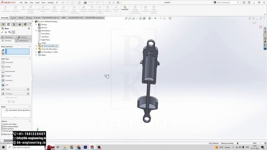The height and width of the screenshot is (150, 267).
Task: Open the DisplayManager sphere tab icon
Action: click(x=25, y=25)
